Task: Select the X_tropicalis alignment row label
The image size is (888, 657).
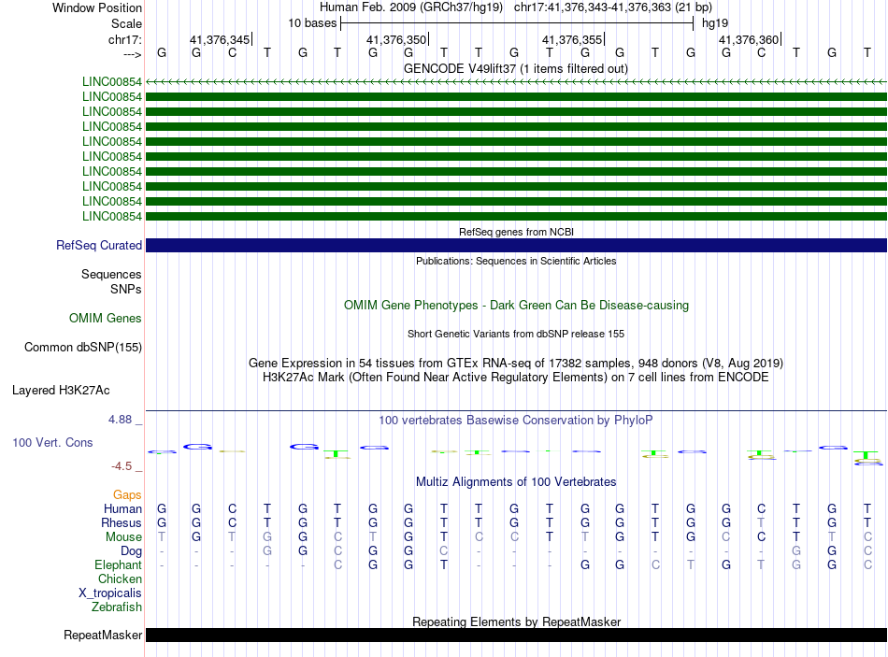Action: tap(110, 593)
